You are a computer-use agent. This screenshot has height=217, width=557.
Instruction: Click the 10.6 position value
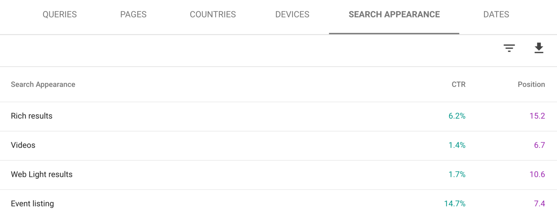coord(537,175)
